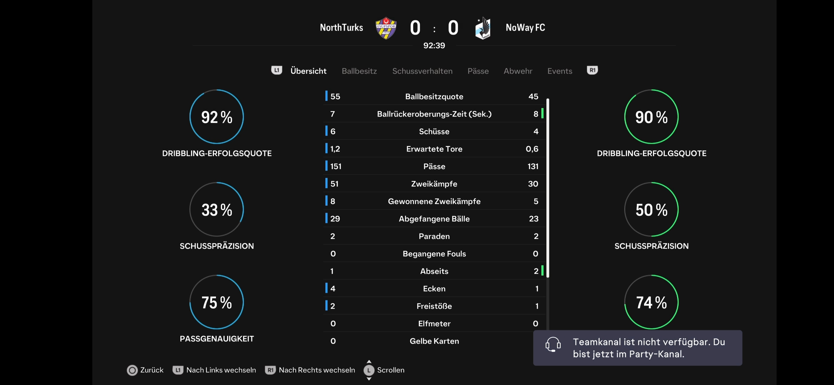The width and height of the screenshot is (834, 385).
Task: Click the 92 % dribbling success gauge
Action: 217,117
